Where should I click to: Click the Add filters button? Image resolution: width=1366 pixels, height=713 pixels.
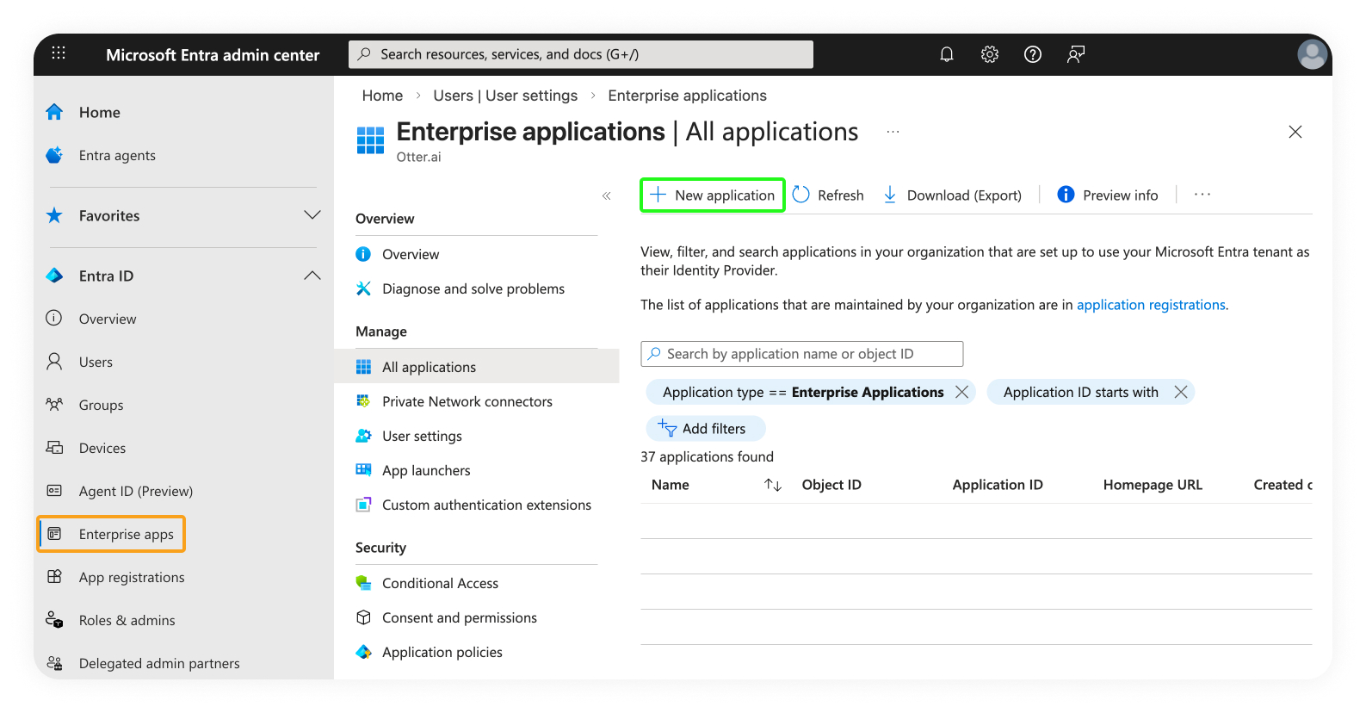click(704, 429)
